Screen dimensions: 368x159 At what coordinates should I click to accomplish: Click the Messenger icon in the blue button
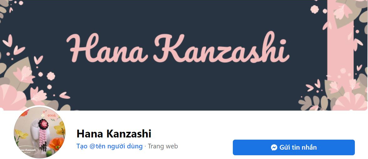coord(274,147)
